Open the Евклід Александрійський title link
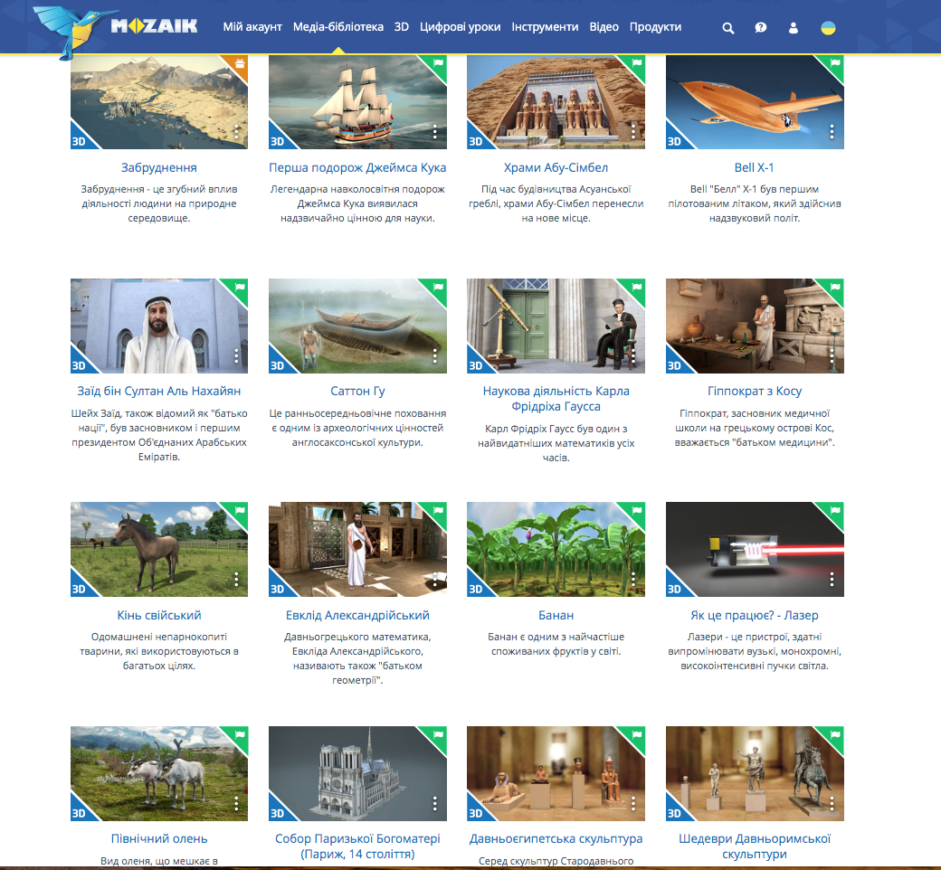This screenshot has height=870, width=941. [x=357, y=615]
